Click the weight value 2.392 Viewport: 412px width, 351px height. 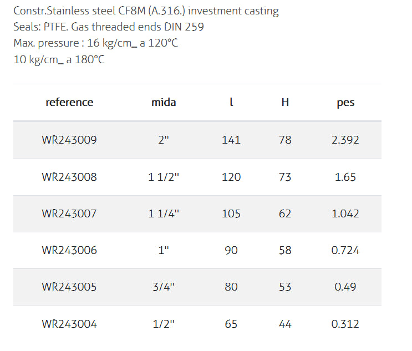(345, 140)
